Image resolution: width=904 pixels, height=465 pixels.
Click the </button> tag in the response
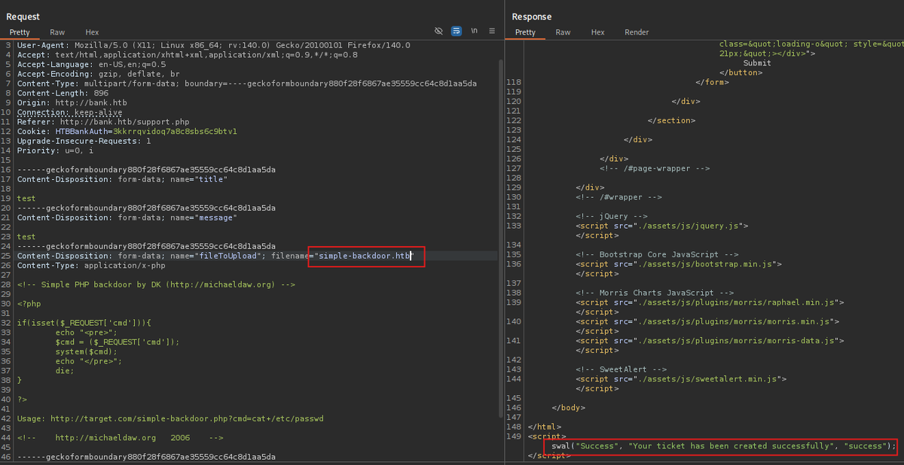pyautogui.click(x=741, y=73)
